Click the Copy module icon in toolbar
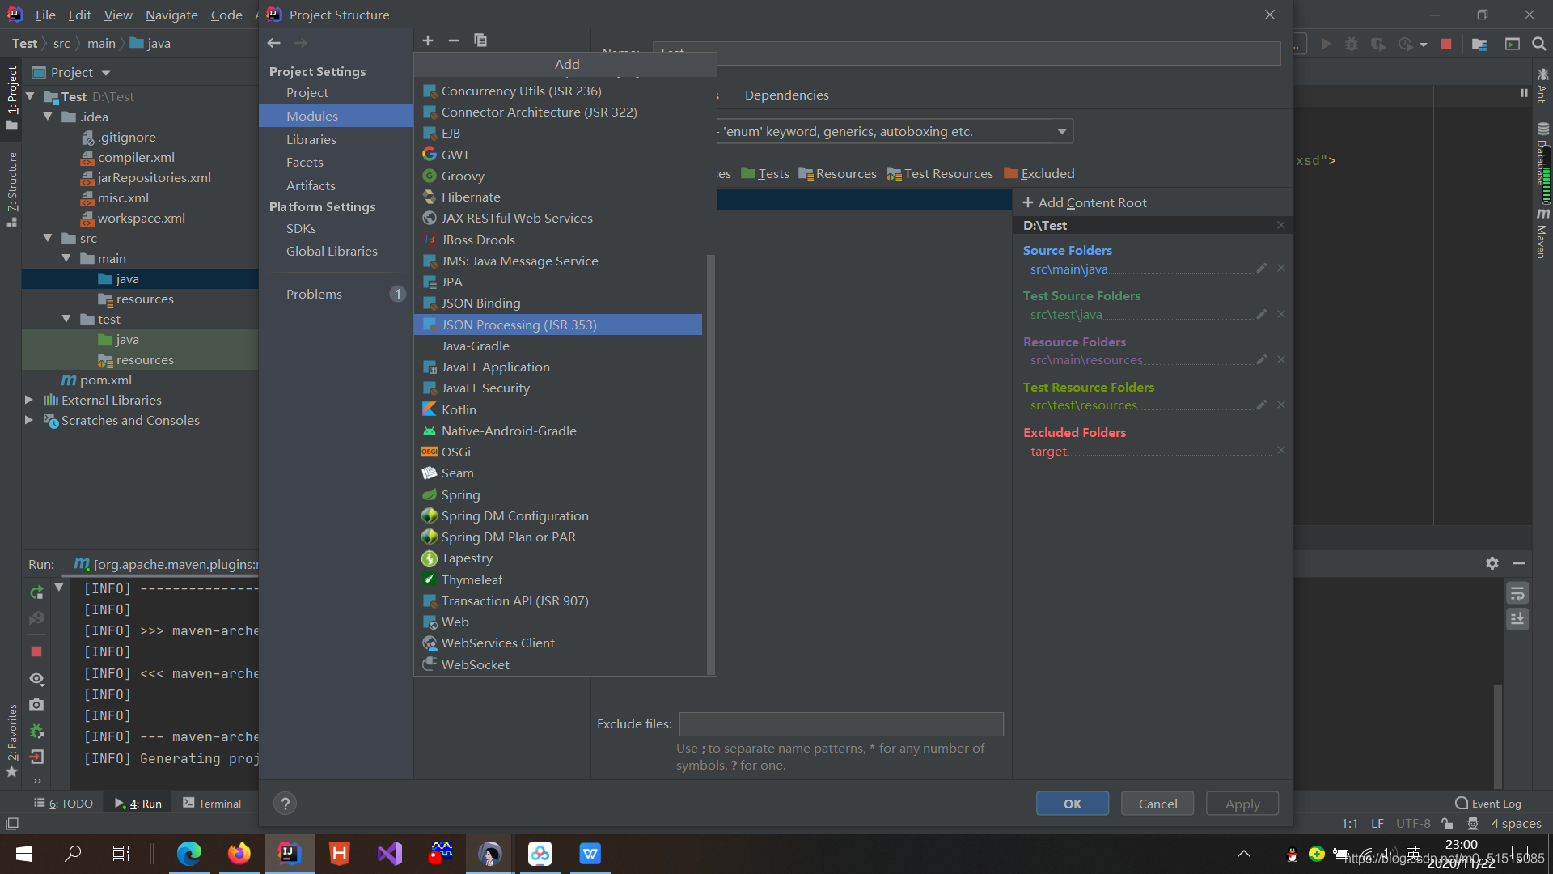 pos(480,40)
